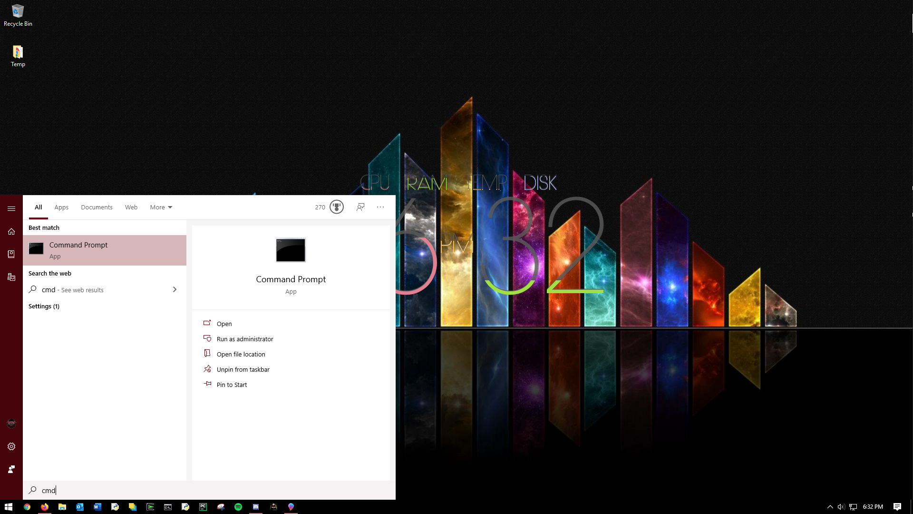Open Discord from the taskbar

click(255, 507)
